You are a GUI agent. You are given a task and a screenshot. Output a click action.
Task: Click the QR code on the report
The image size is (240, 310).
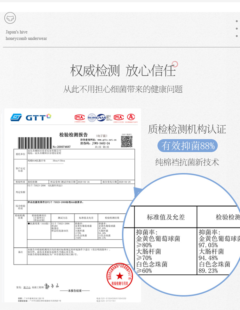pos(126,141)
